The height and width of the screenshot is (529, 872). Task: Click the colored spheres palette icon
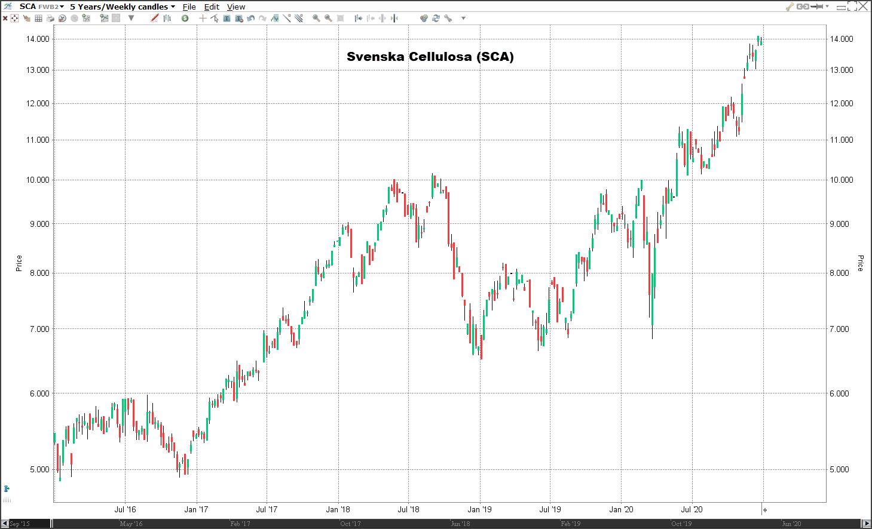[424, 19]
